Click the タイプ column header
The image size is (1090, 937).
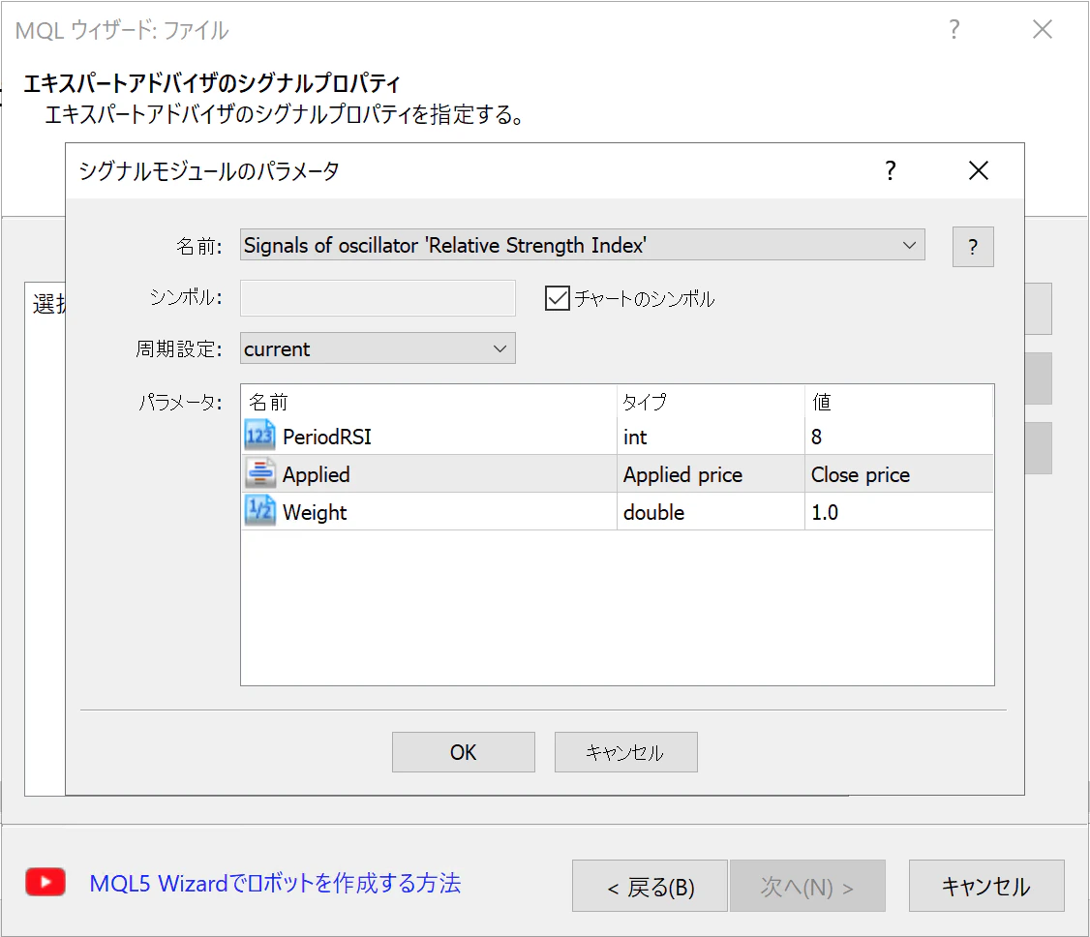[x=711, y=401]
